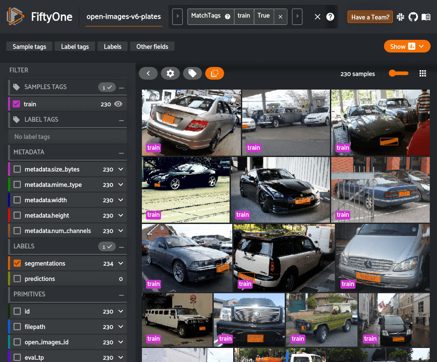Enable the metadata.width checkbox
437x362 pixels.
[18, 200]
